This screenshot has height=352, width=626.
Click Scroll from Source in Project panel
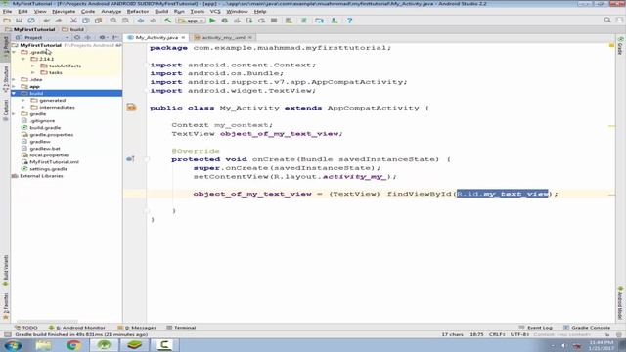[x=77, y=37]
